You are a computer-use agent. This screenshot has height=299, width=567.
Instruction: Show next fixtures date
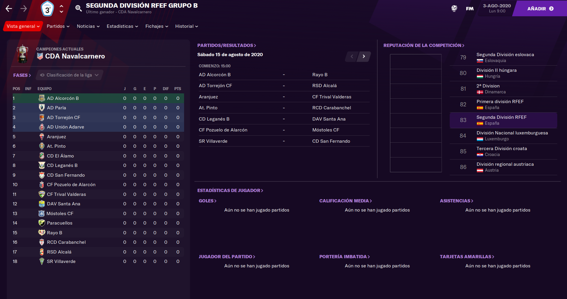[x=364, y=56]
